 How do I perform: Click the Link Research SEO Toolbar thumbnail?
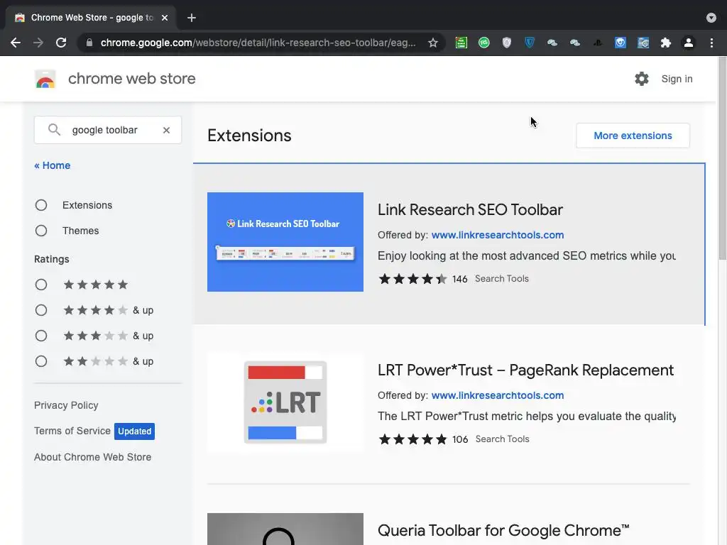(x=285, y=242)
